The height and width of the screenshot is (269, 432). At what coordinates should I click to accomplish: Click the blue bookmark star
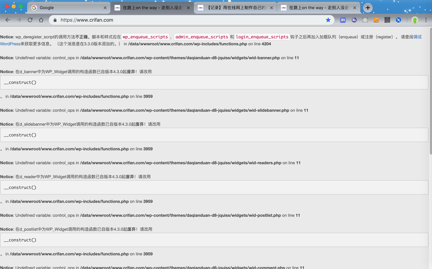(x=328, y=20)
